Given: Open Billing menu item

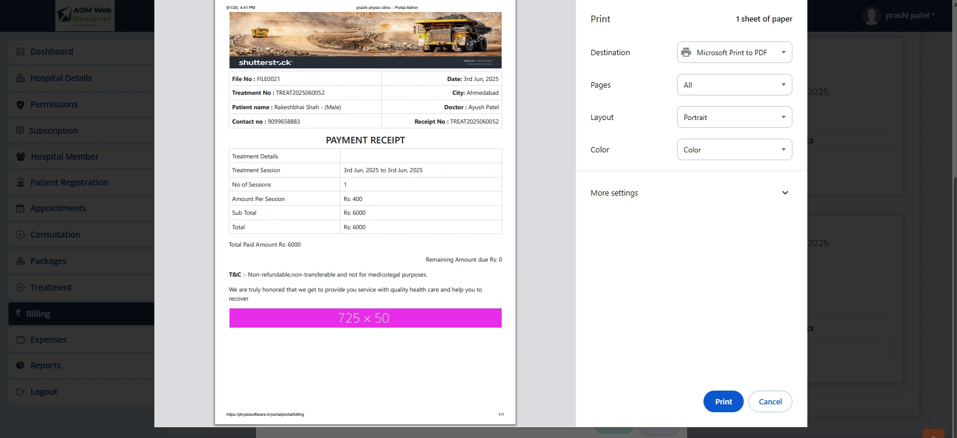Looking at the screenshot, I should click(x=81, y=314).
